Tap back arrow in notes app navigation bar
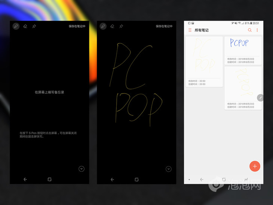273x205 pixels. [x=202, y=180]
